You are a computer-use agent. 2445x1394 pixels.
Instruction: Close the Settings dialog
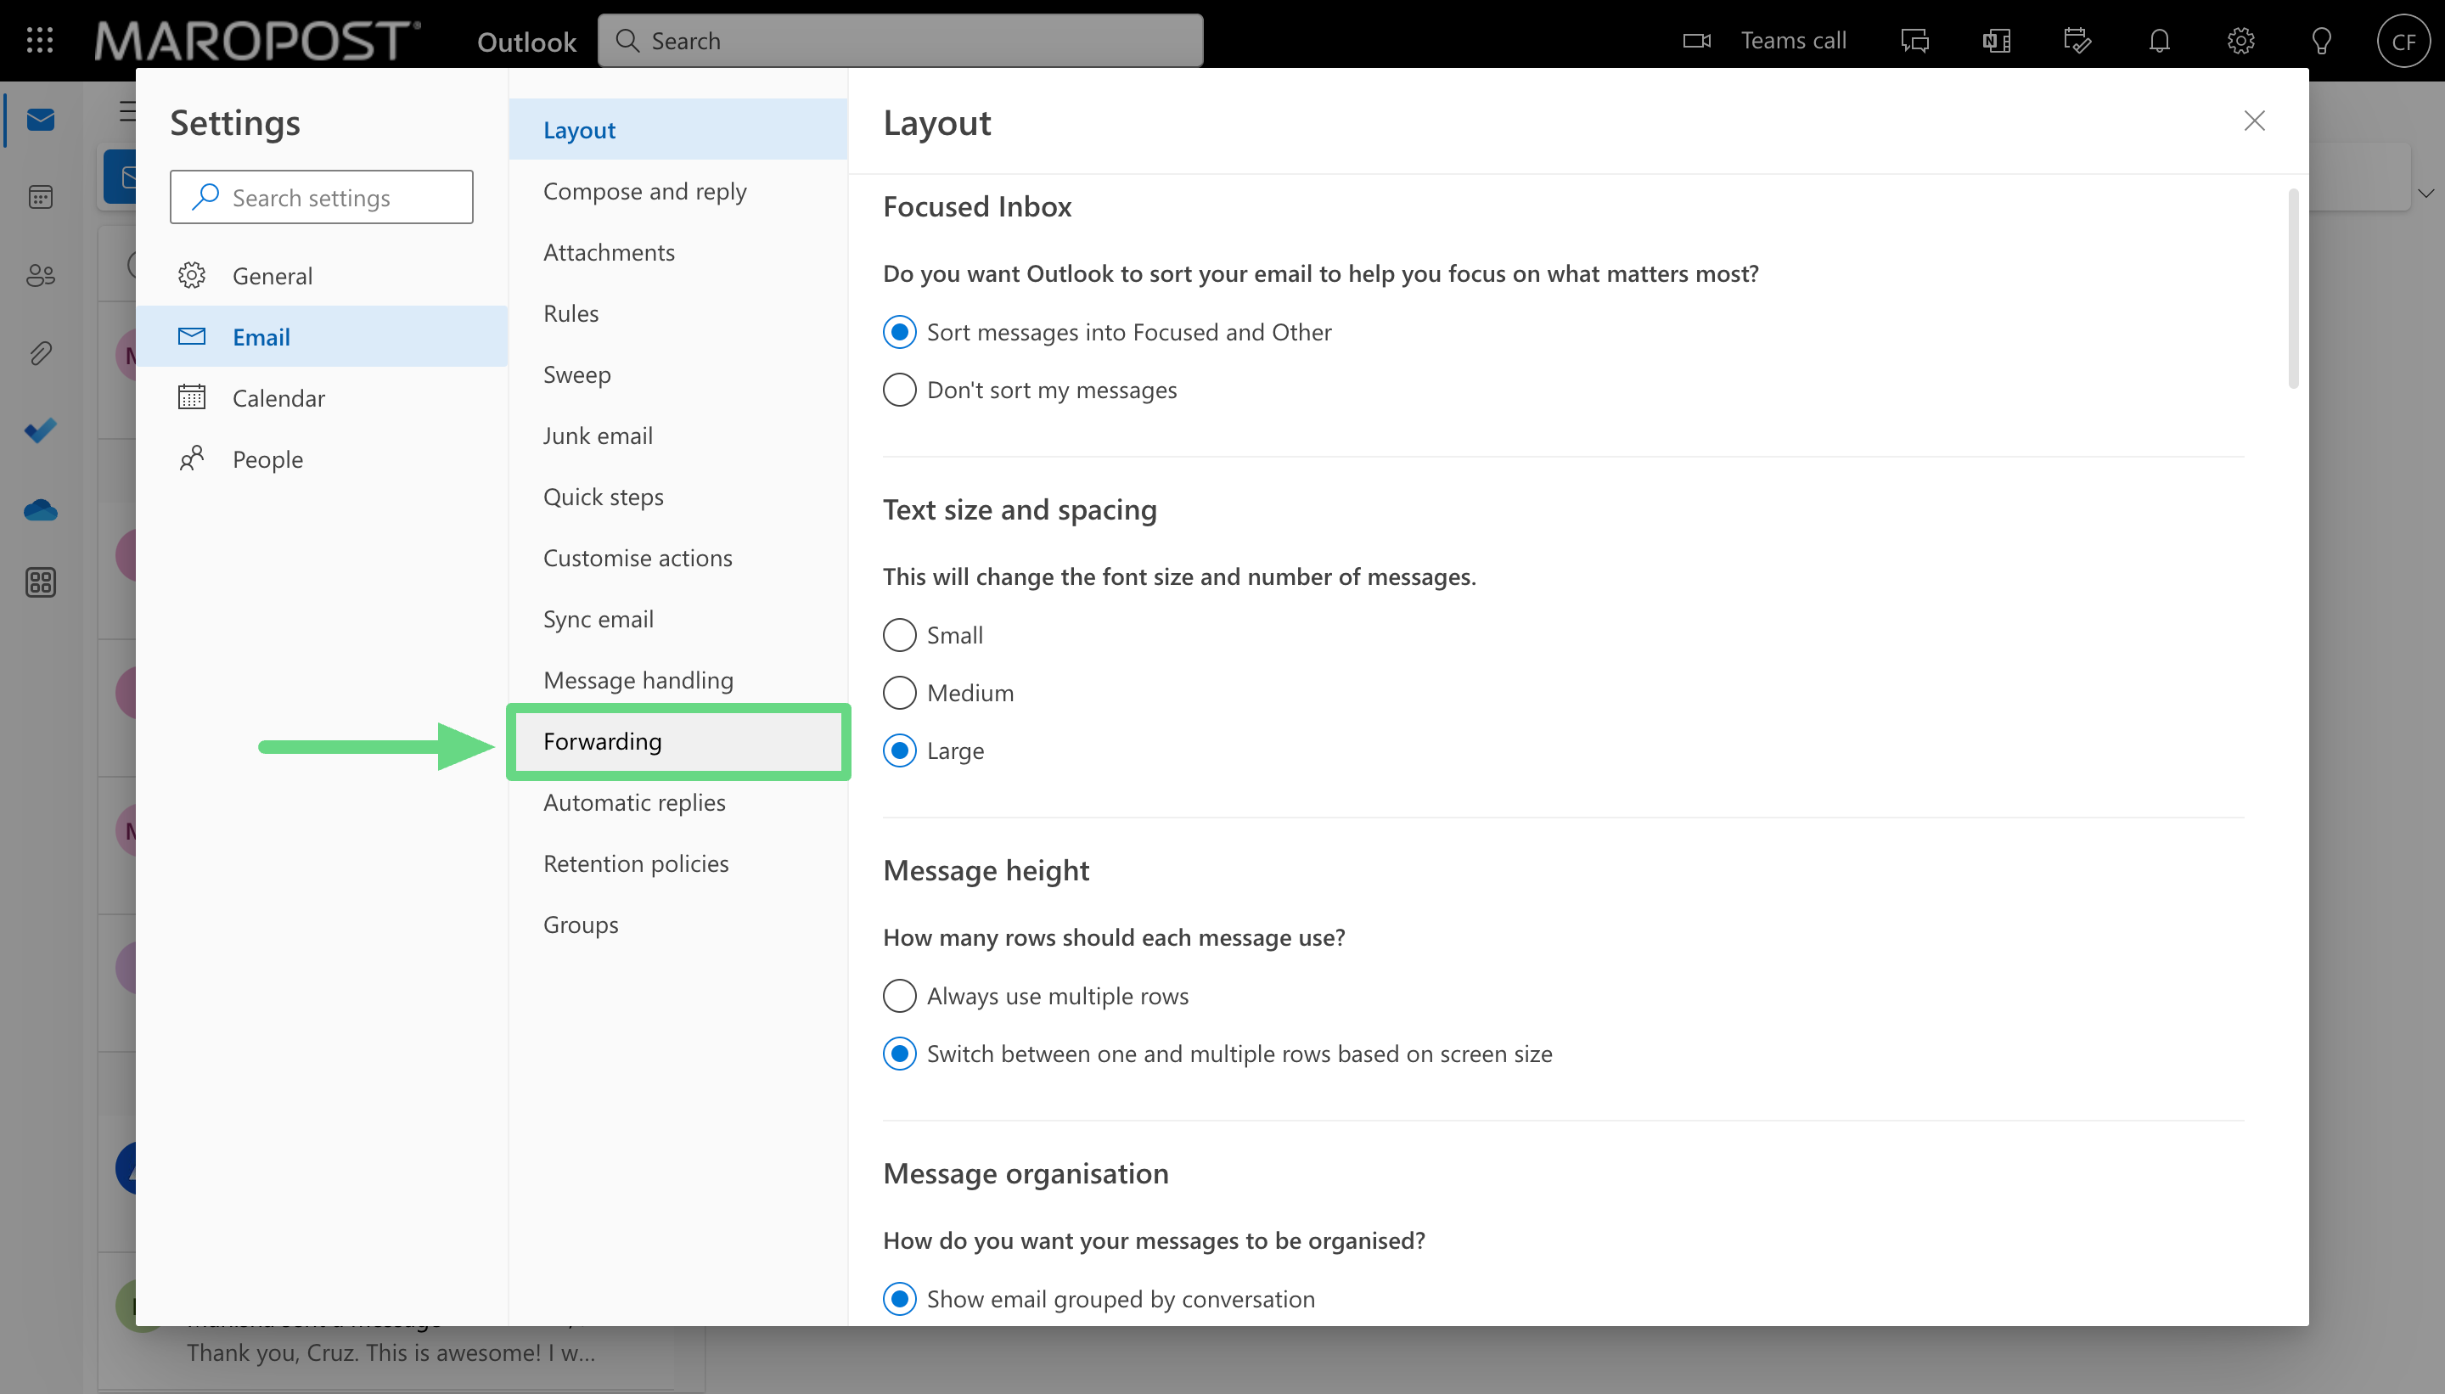(2255, 121)
